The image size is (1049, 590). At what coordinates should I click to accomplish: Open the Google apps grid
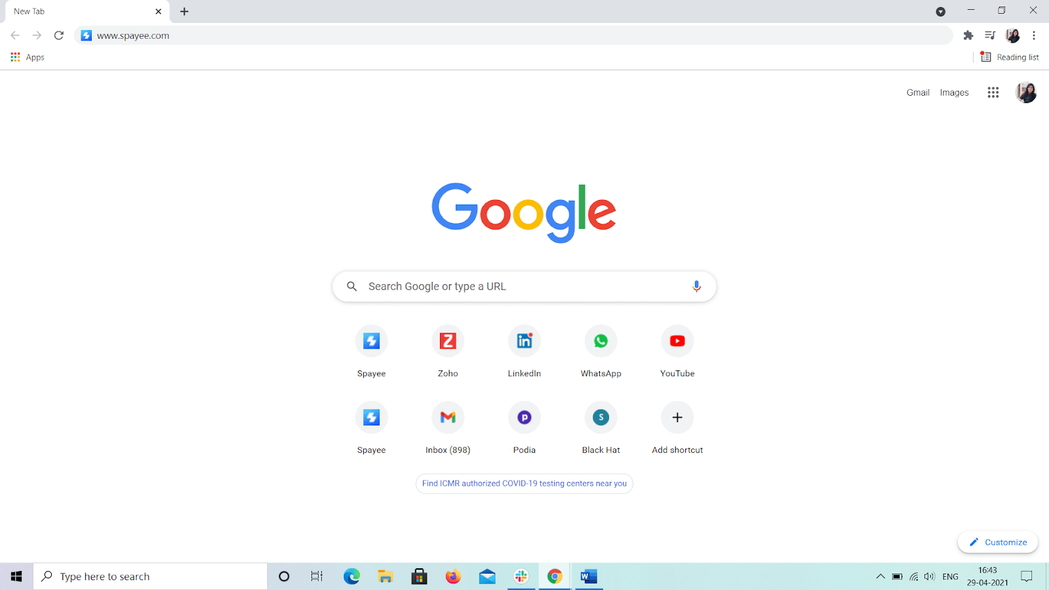coord(993,92)
